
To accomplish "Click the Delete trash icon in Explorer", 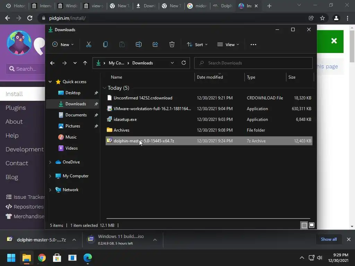I will tap(172, 45).
